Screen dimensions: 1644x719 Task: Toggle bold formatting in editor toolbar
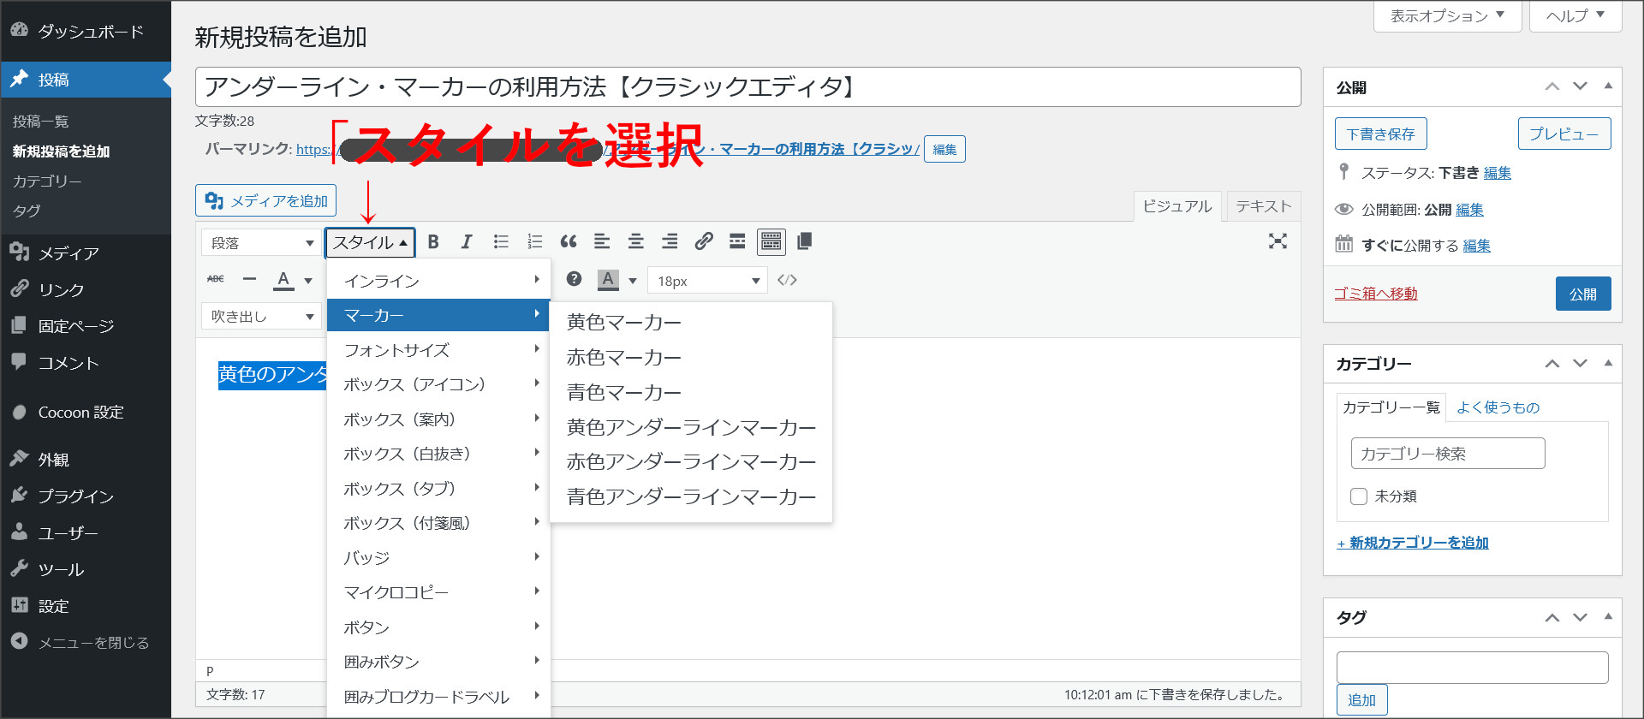pyautogui.click(x=433, y=242)
